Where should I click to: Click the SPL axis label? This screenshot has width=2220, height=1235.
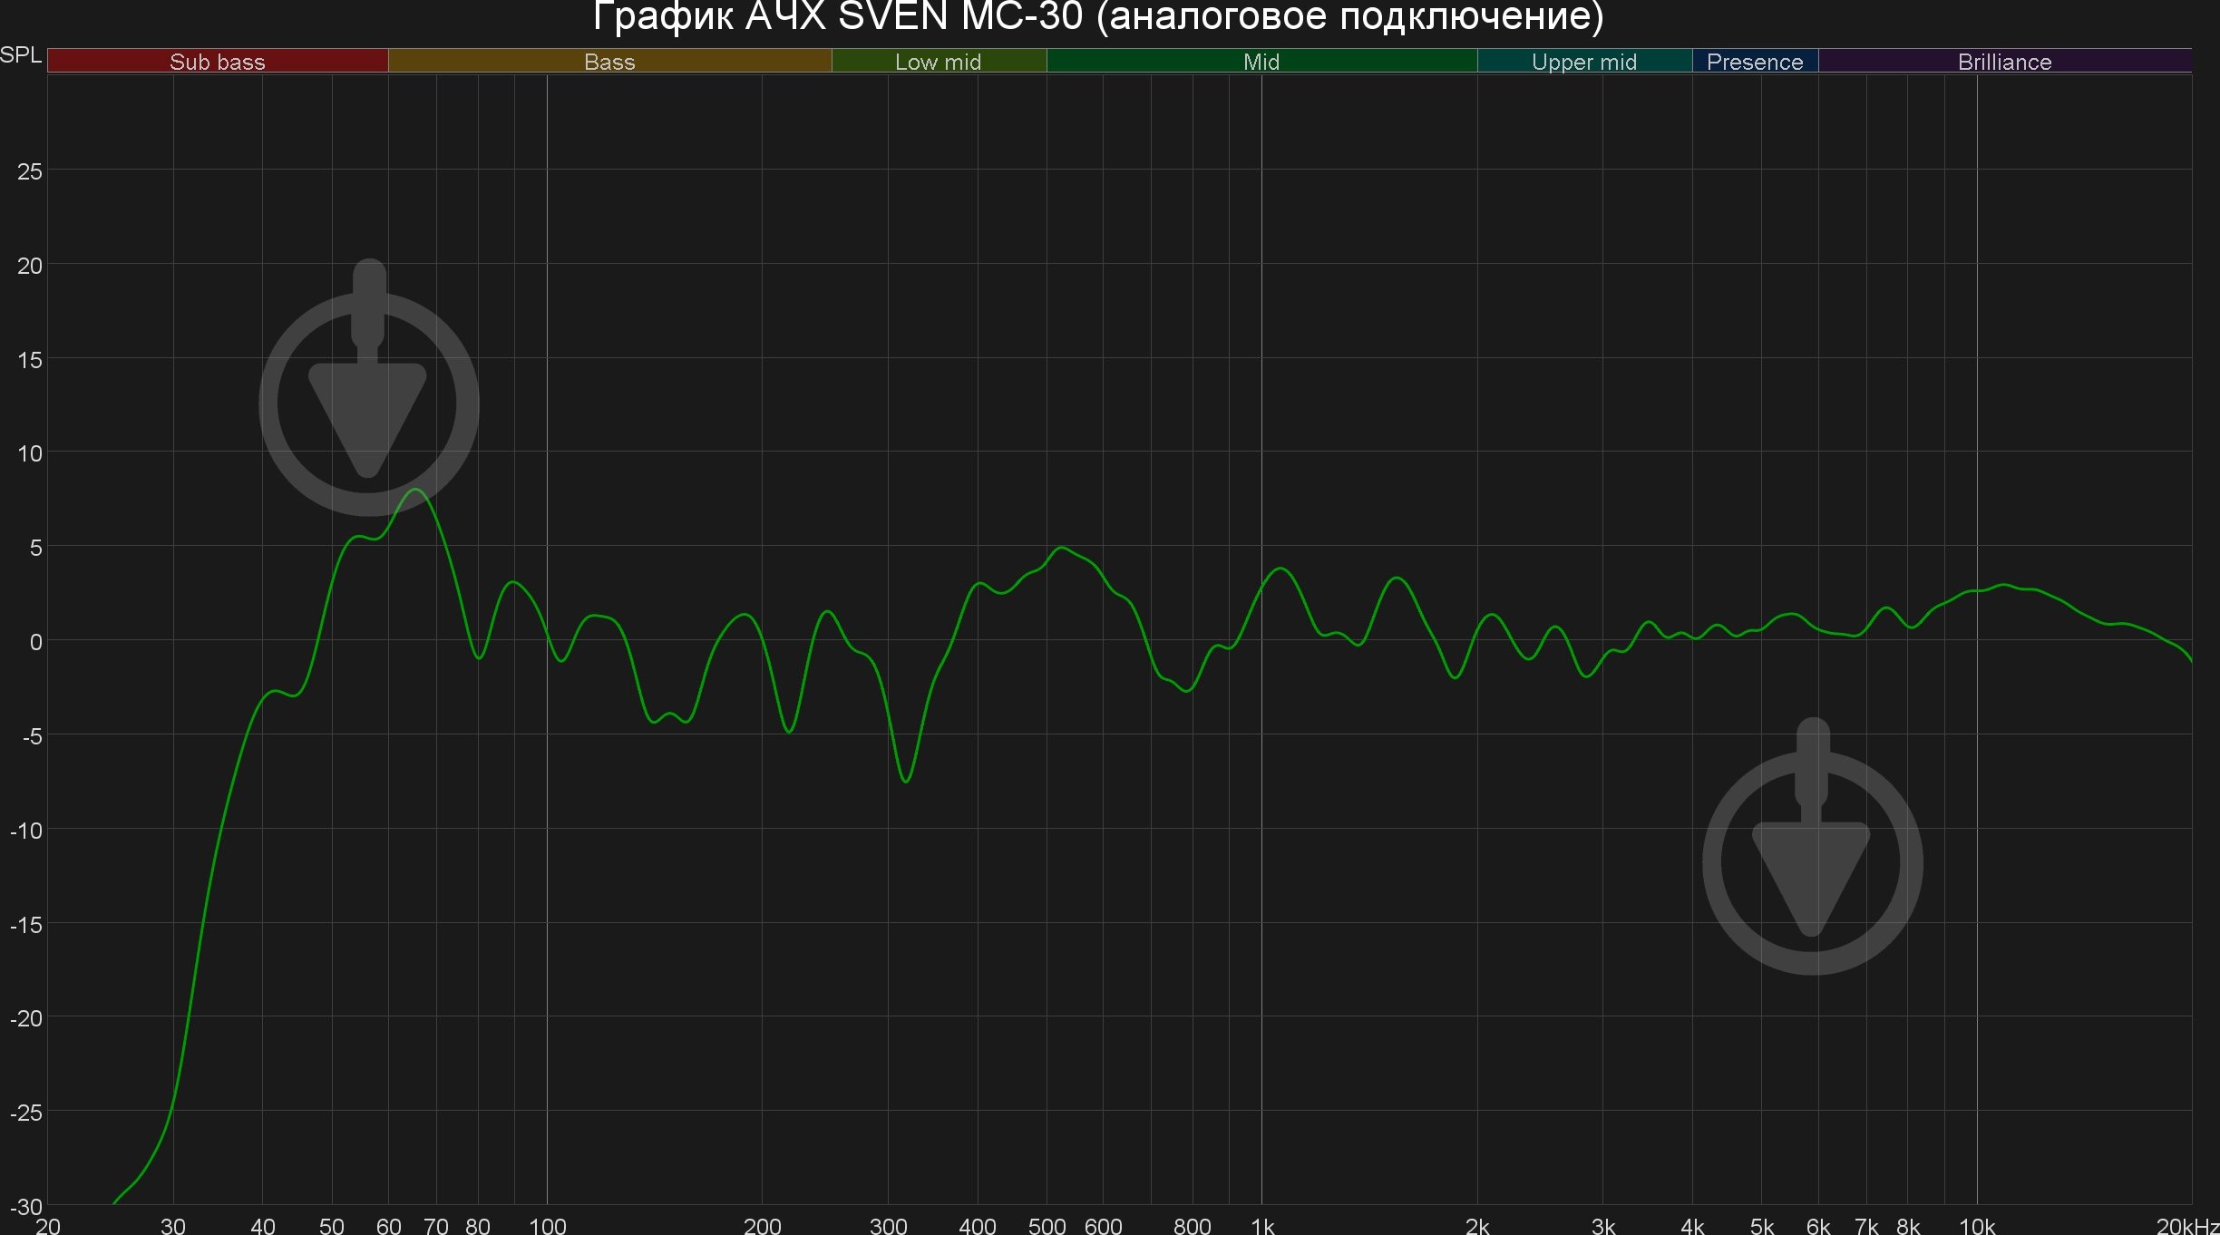[21, 55]
